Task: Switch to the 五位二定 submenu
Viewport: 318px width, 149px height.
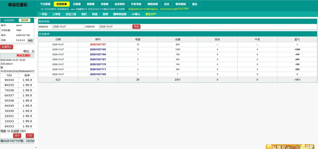Action: (71, 14)
